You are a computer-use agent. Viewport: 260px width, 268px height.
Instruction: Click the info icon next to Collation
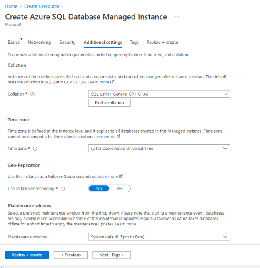point(32,94)
